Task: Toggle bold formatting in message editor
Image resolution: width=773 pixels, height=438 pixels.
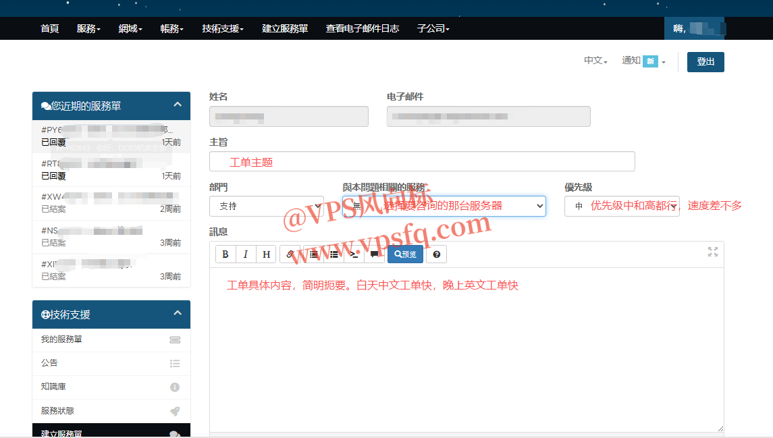Action: tap(225, 254)
